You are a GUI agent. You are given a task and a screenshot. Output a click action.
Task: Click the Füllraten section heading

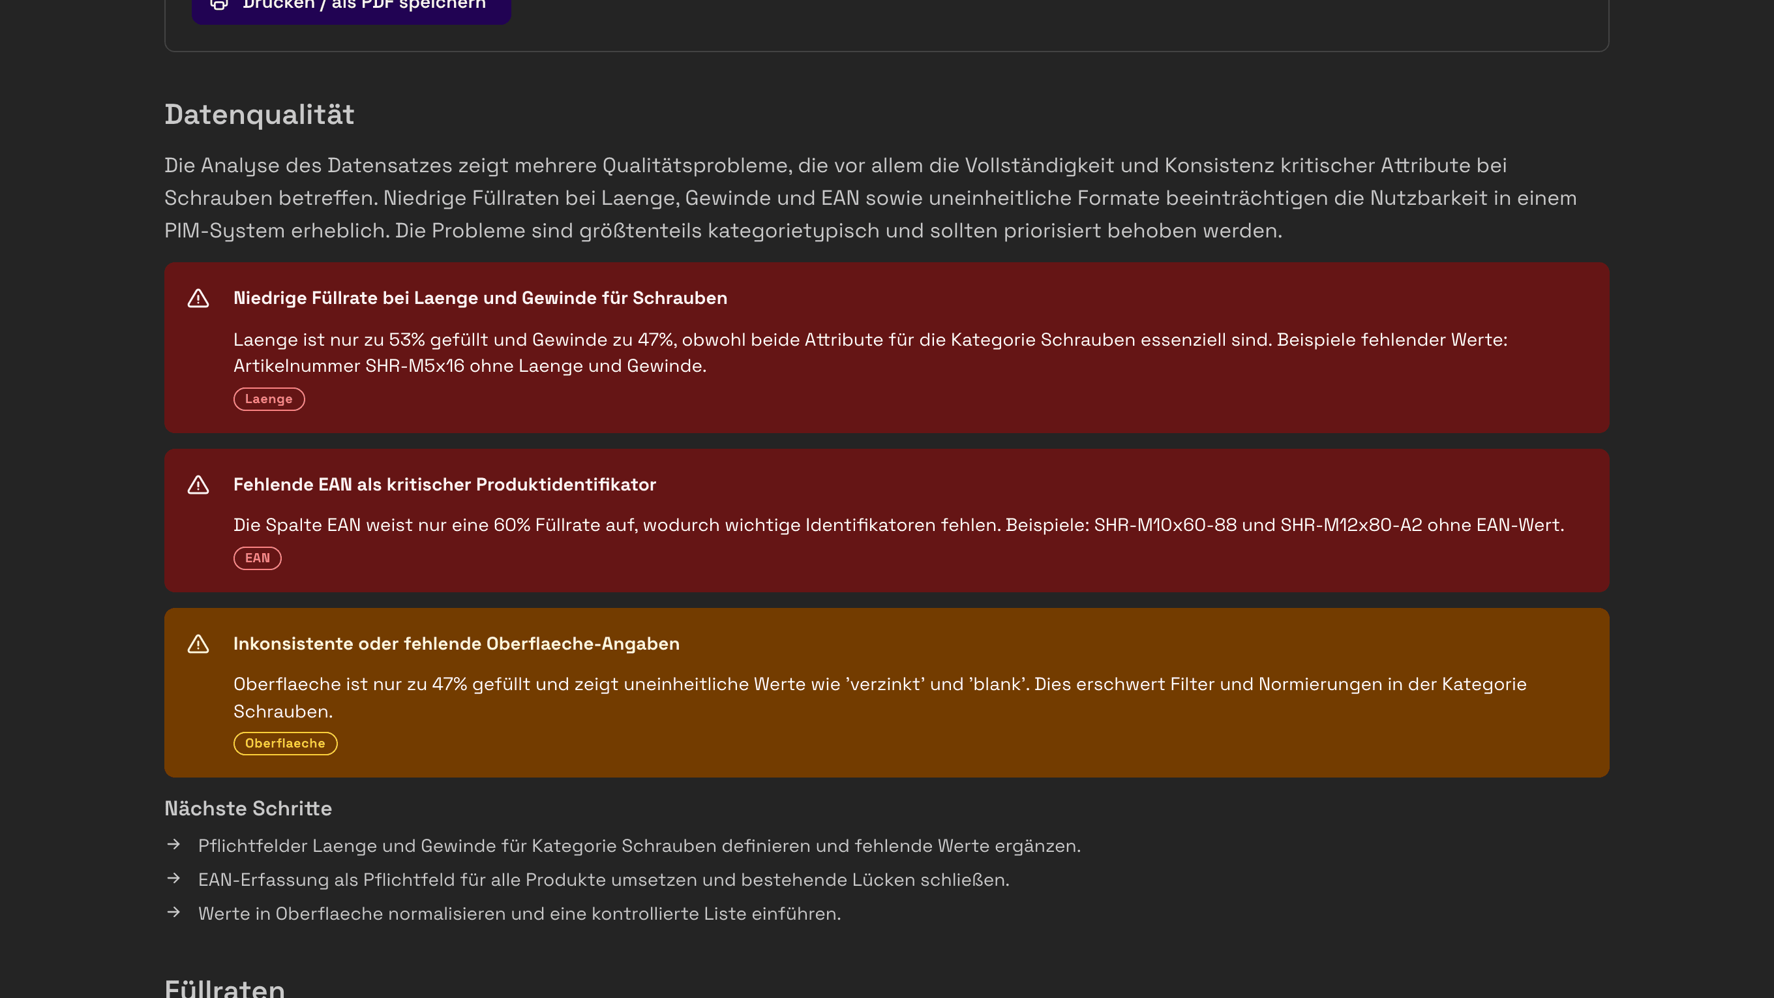pyautogui.click(x=225, y=988)
